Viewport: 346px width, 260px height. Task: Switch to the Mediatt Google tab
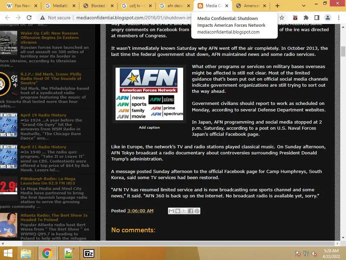57,6
